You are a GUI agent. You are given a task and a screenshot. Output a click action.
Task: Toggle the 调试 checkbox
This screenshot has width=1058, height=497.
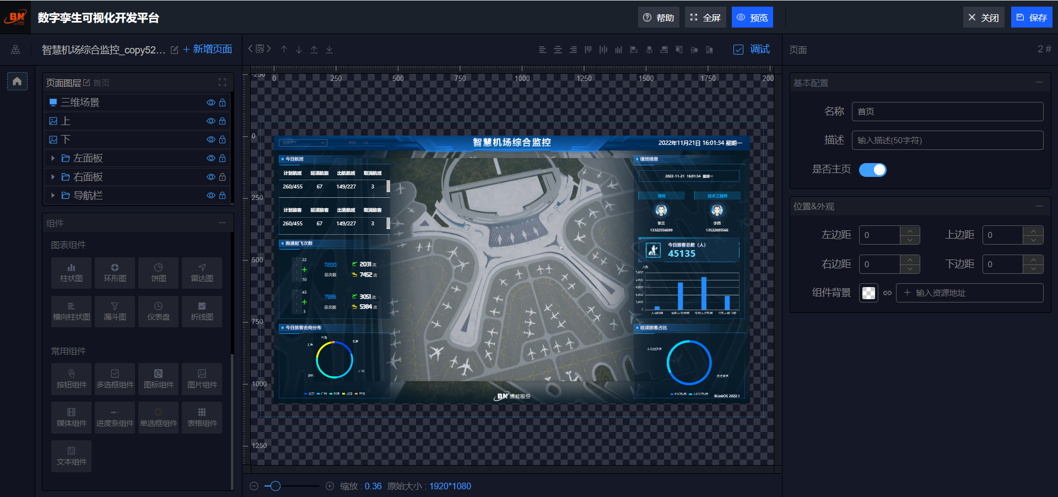pos(738,50)
